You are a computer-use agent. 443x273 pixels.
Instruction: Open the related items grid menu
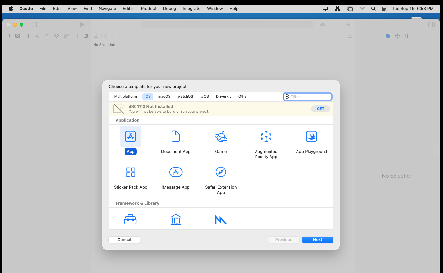pyautogui.click(x=96, y=35)
